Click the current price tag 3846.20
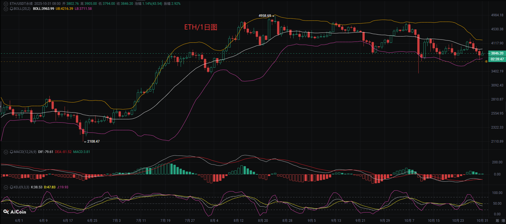 (497, 53)
